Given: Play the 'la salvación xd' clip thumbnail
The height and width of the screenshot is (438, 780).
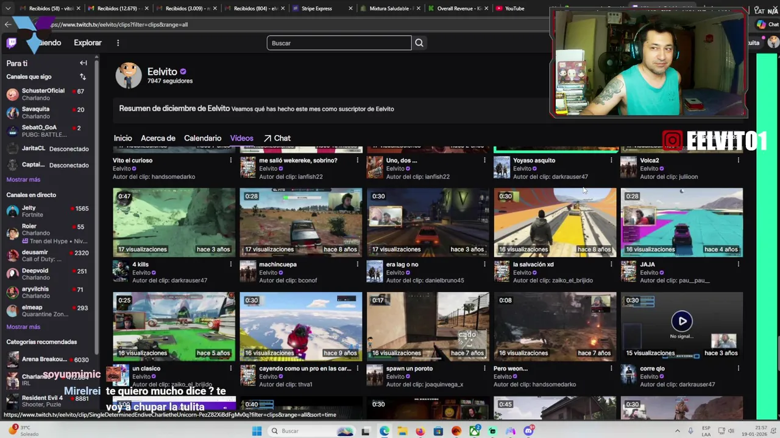Looking at the screenshot, I should [x=555, y=222].
